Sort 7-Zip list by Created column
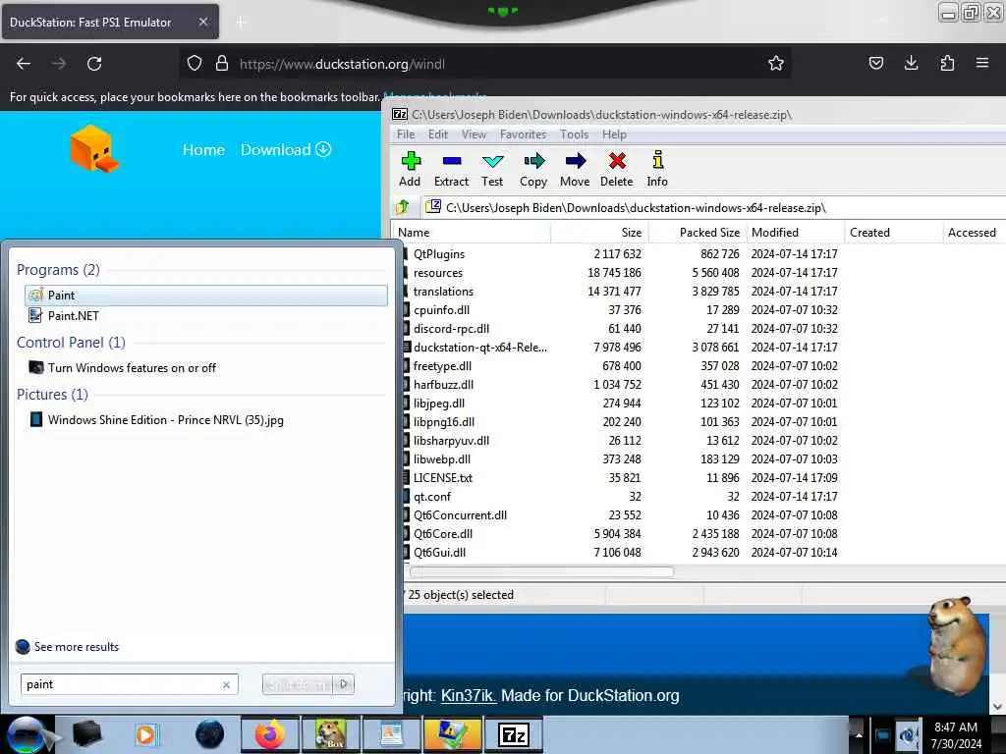The height and width of the screenshot is (754, 1006). pos(894,232)
